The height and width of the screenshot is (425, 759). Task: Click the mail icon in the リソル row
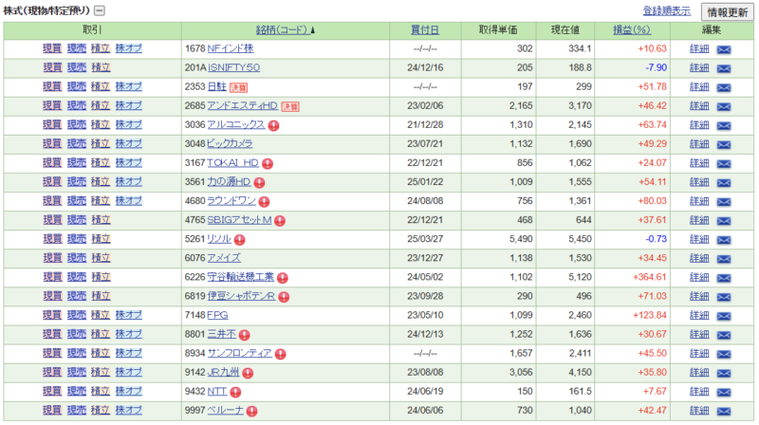tap(724, 240)
